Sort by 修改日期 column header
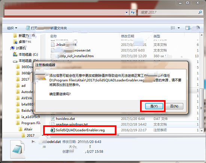 coord(127,36)
